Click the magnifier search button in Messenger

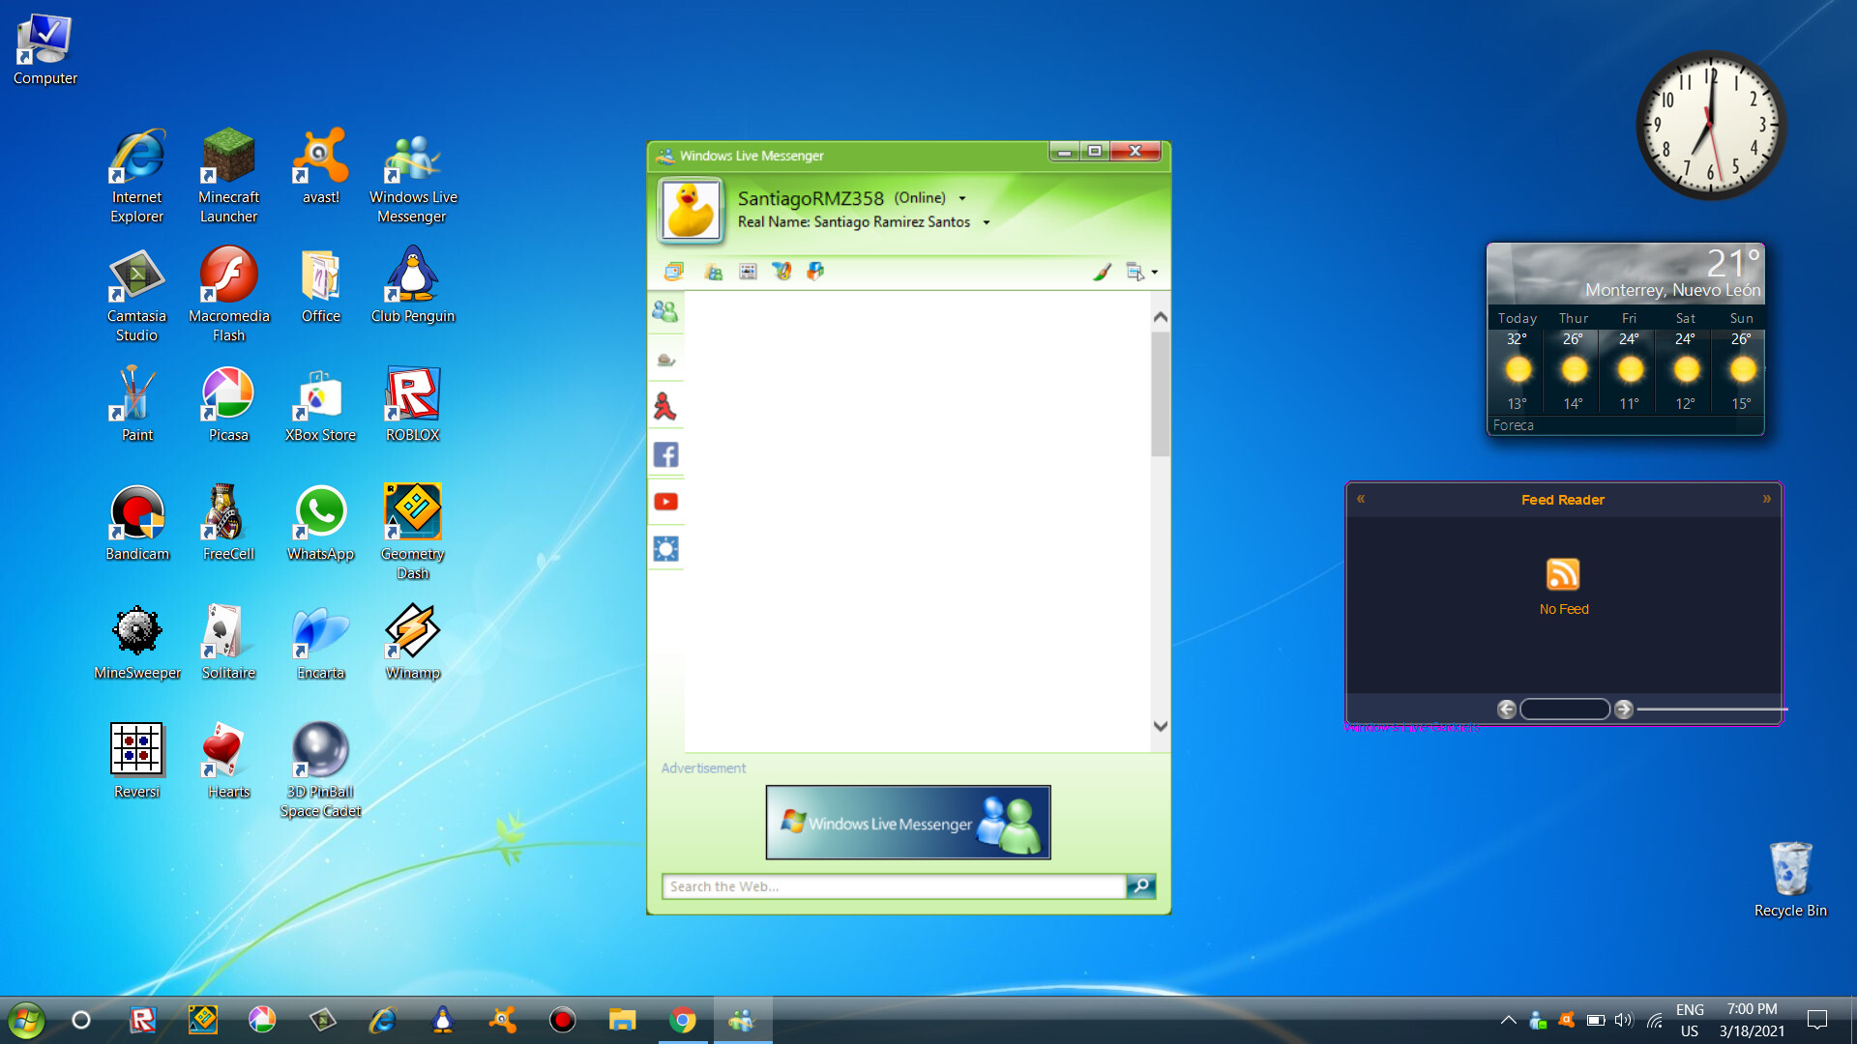pos(1141,886)
